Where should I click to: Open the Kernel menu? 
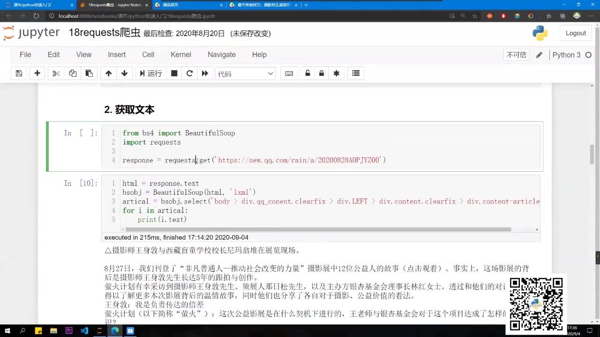point(180,55)
